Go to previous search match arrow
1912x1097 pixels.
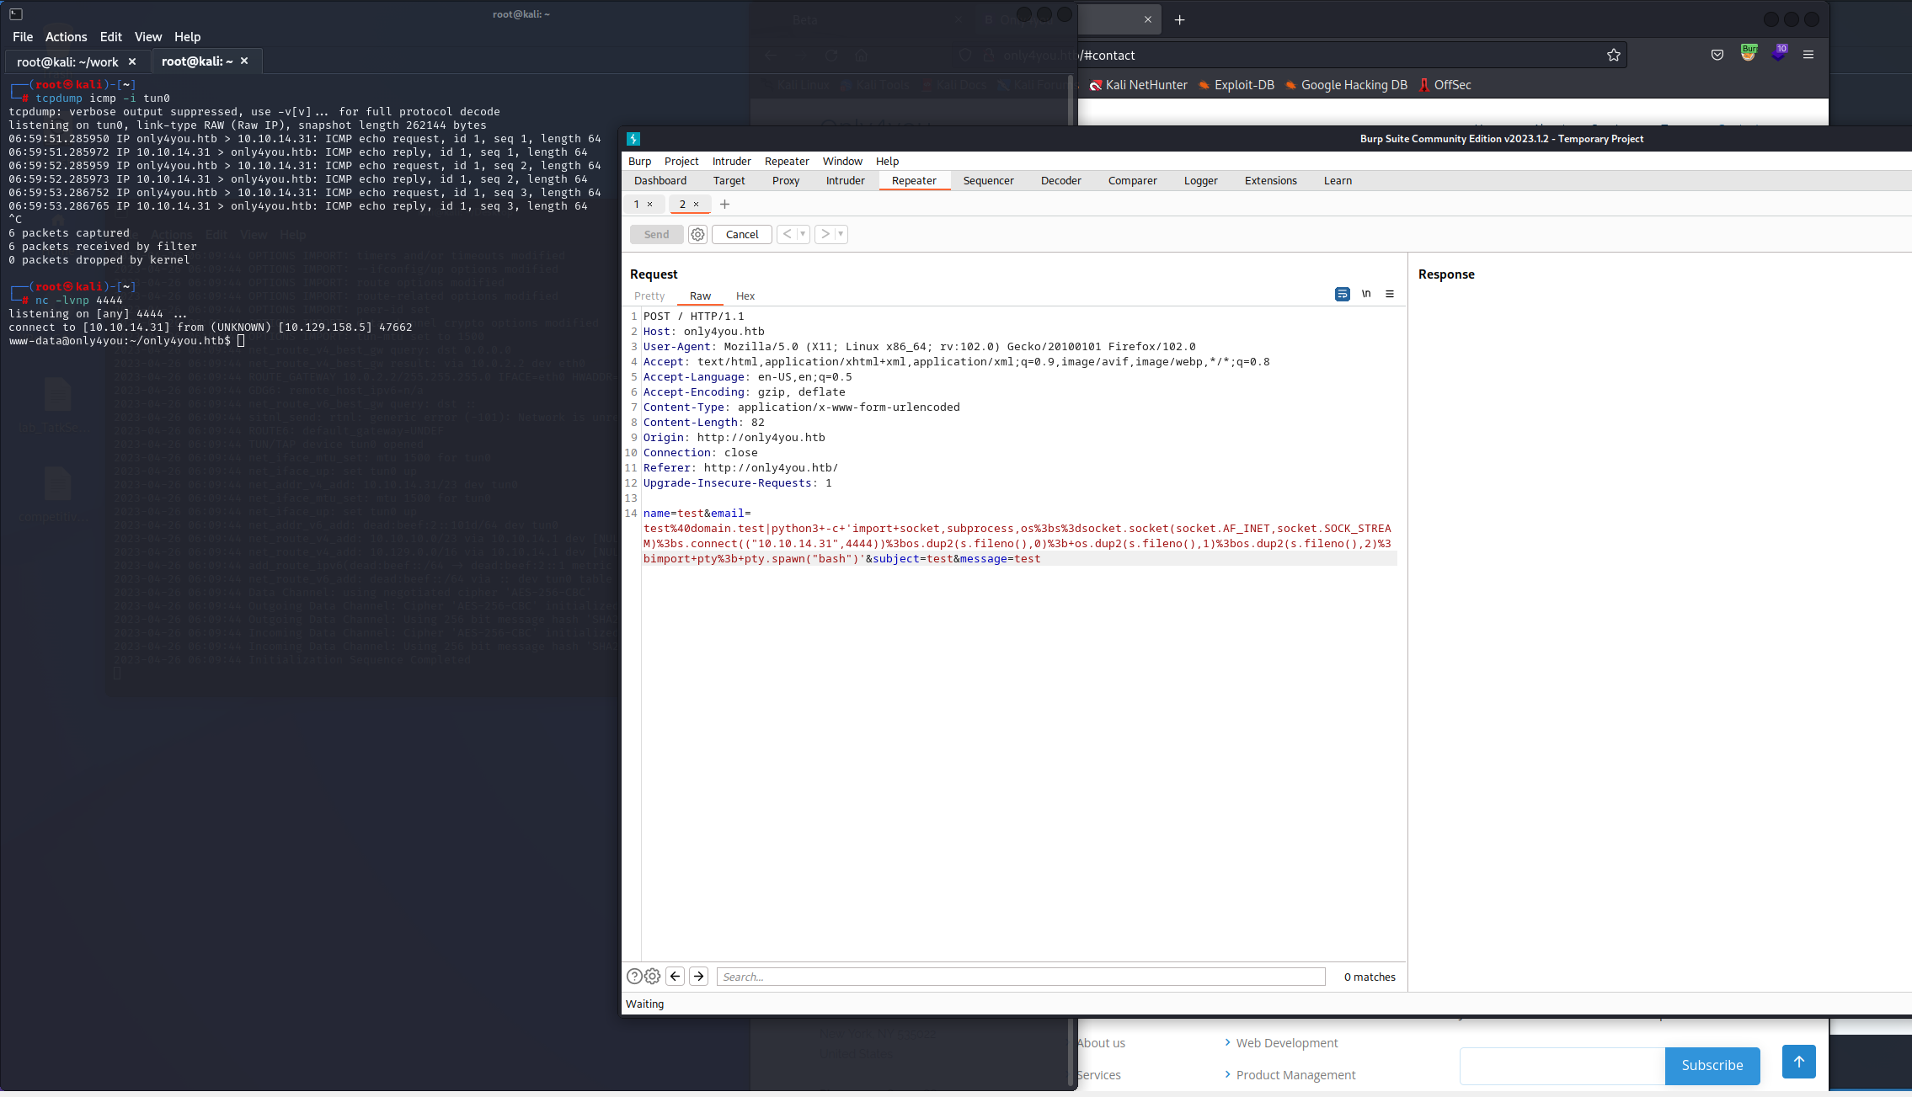pos(676,977)
